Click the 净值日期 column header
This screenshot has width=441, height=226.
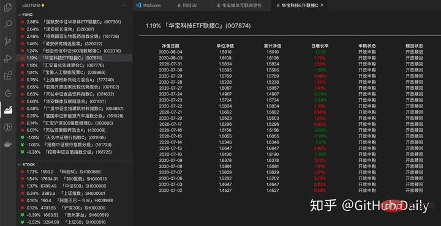click(170, 46)
